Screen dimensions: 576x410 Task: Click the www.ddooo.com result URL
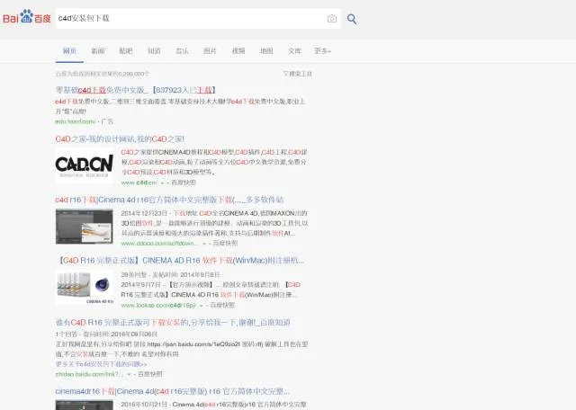tap(160, 243)
